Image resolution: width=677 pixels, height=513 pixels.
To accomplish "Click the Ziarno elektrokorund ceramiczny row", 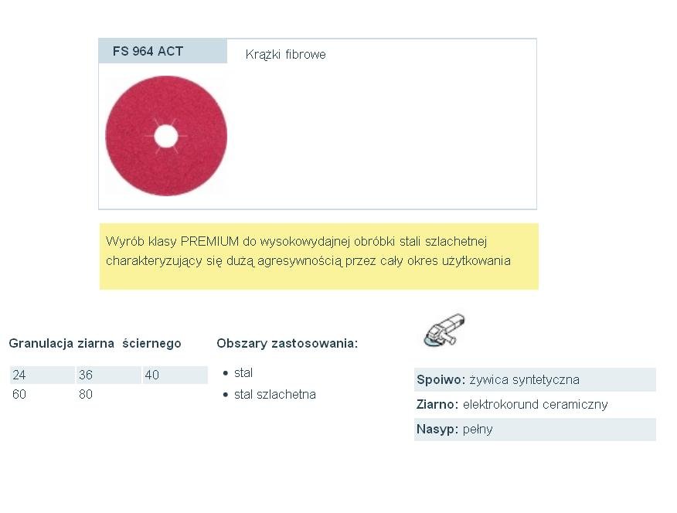I will (535, 404).
